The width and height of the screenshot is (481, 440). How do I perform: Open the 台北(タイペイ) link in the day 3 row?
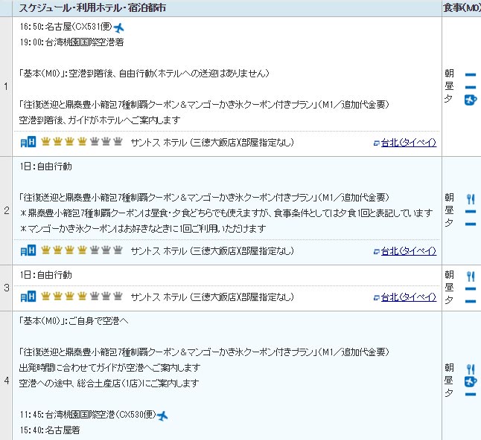[409, 297]
